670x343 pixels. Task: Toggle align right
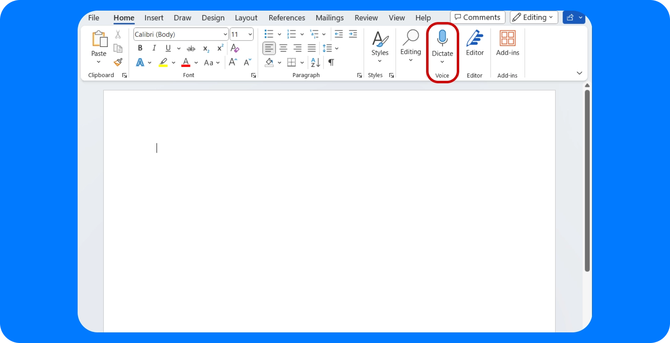tap(297, 48)
